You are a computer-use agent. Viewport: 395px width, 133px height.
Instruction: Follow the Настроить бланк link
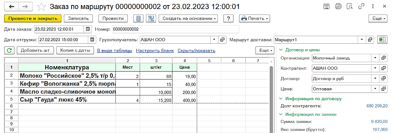tap(155, 51)
